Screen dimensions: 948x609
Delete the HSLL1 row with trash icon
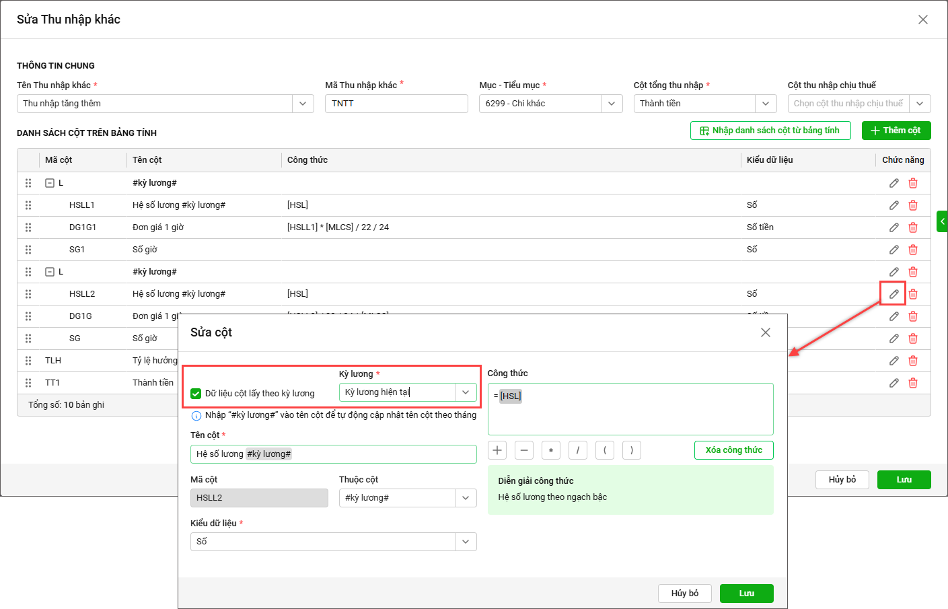coord(913,205)
